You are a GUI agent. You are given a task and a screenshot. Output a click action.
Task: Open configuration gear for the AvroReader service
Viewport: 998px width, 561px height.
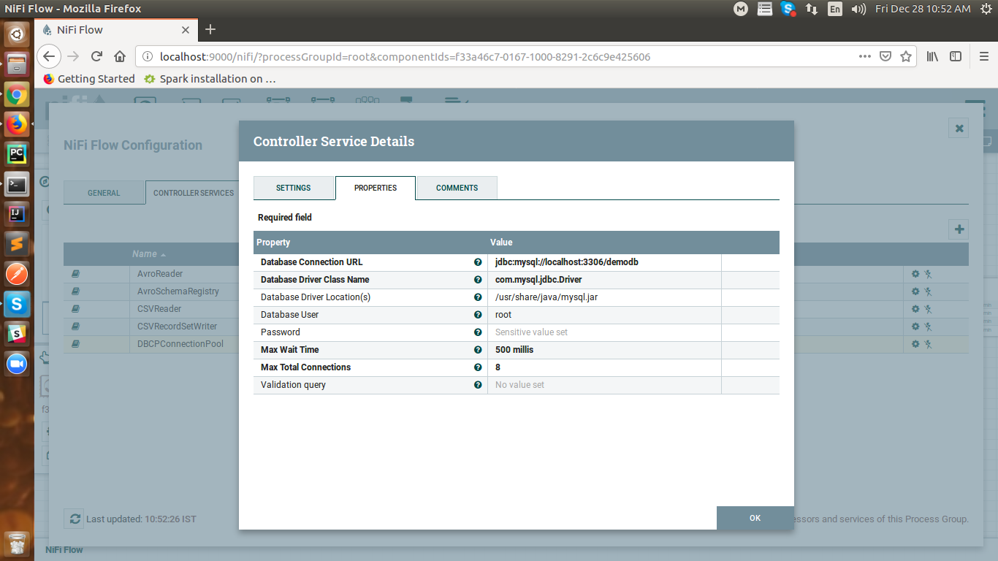(x=915, y=273)
